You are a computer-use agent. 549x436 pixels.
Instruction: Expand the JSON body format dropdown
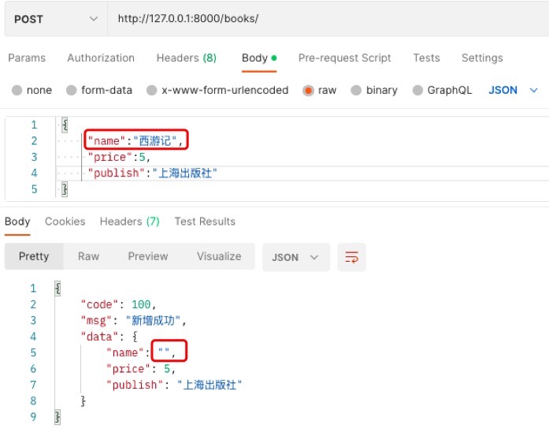[513, 90]
